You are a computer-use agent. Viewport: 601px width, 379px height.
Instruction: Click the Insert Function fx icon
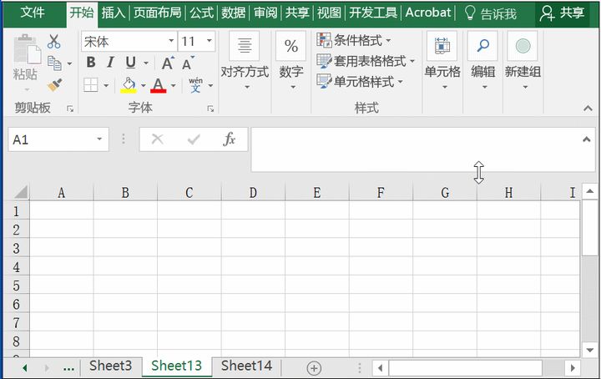(x=230, y=139)
